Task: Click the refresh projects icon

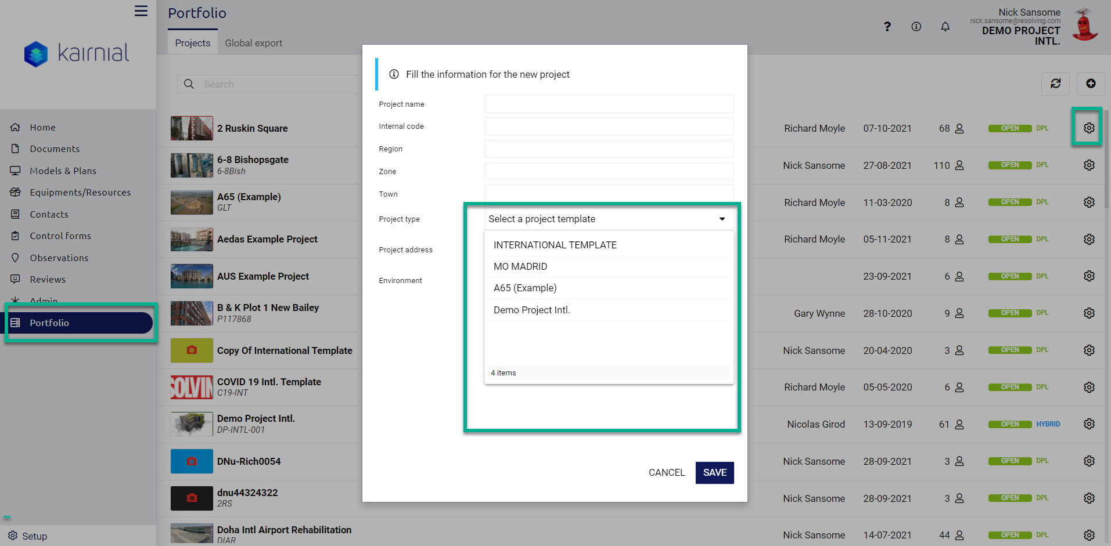Action: tap(1055, 84)
